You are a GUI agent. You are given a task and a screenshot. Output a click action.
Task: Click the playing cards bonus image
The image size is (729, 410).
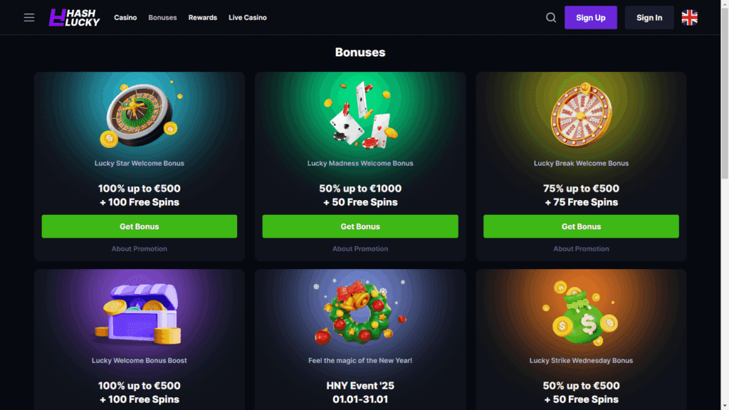coord(360,115)
